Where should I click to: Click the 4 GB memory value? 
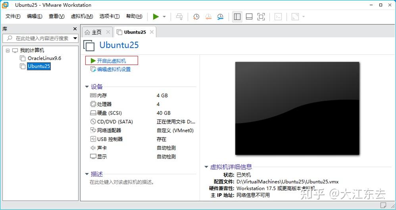click(x=162, y=95)
